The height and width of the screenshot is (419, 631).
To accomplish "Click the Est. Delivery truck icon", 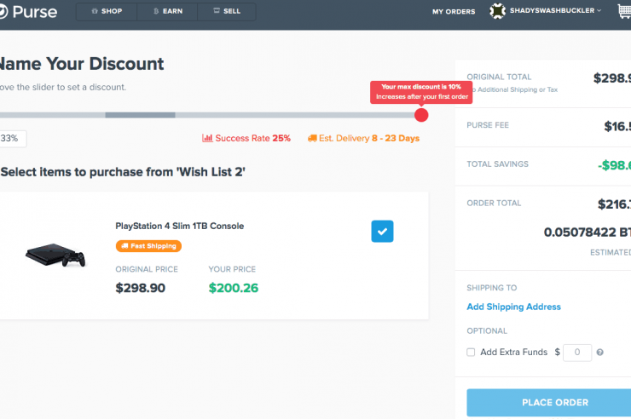I will 312,138.
